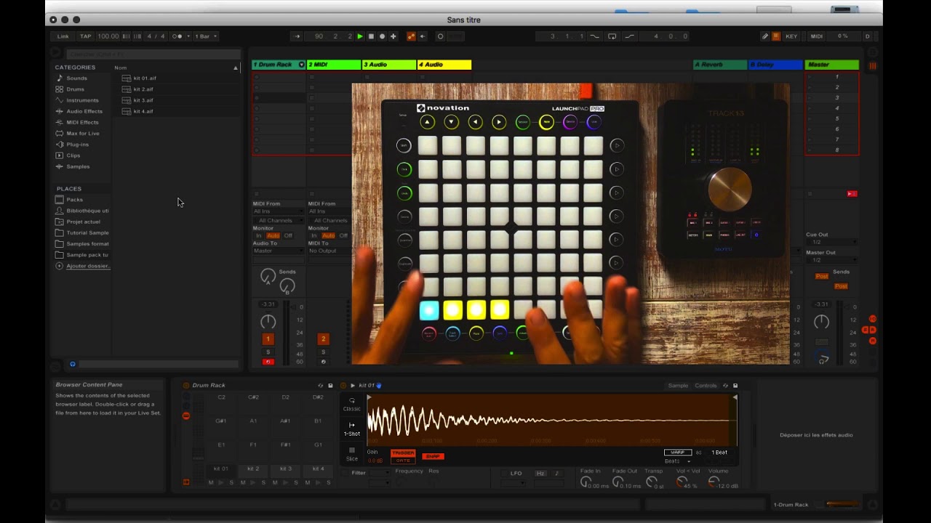Toggle the MIDI map mode button
This screenshot has width=931, height=523.
pos(817,36)
